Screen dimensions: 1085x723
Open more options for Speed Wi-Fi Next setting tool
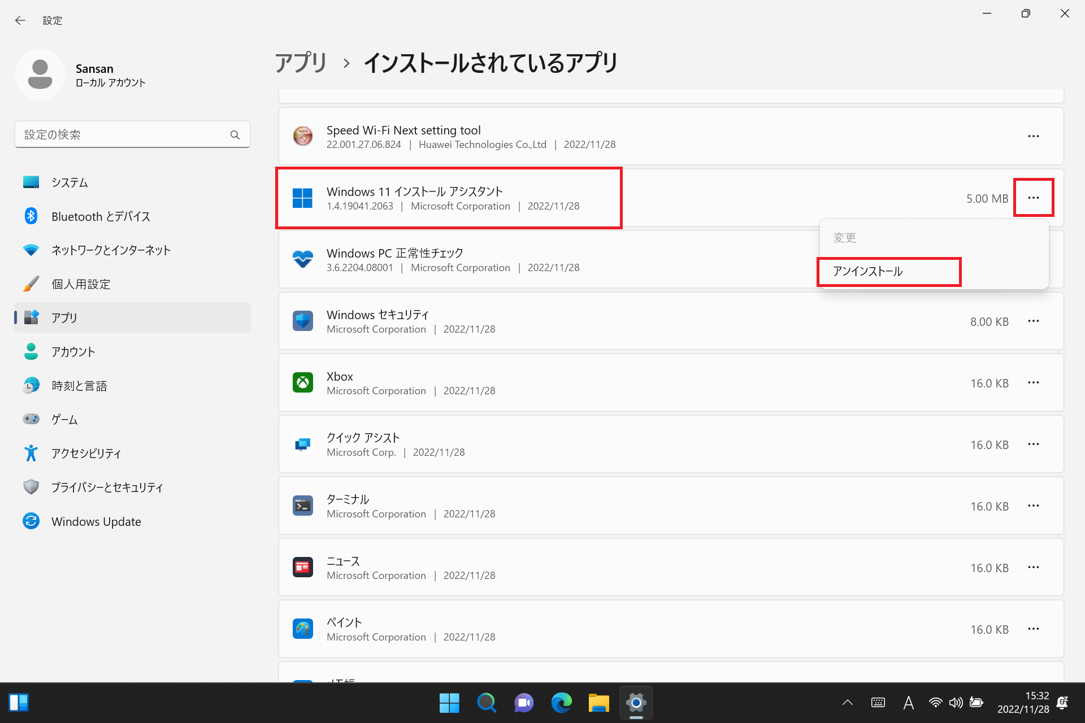(1034, 136)
